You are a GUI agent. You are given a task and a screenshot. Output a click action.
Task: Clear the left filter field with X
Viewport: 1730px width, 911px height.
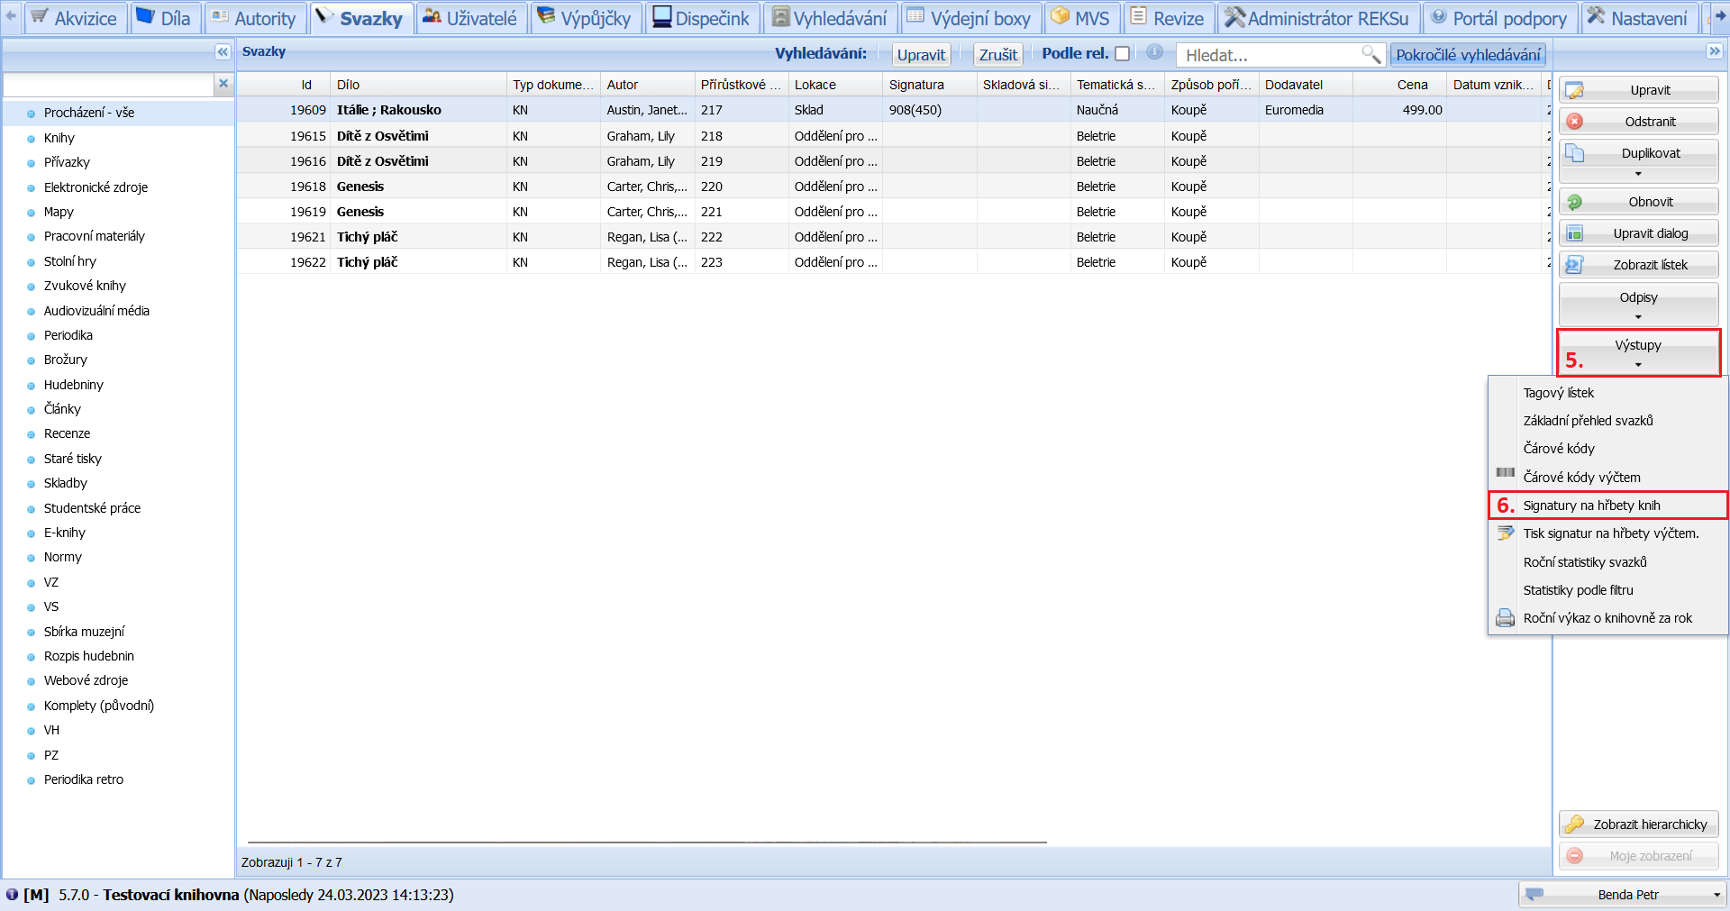pyautogui.click(x=223, y=84)
